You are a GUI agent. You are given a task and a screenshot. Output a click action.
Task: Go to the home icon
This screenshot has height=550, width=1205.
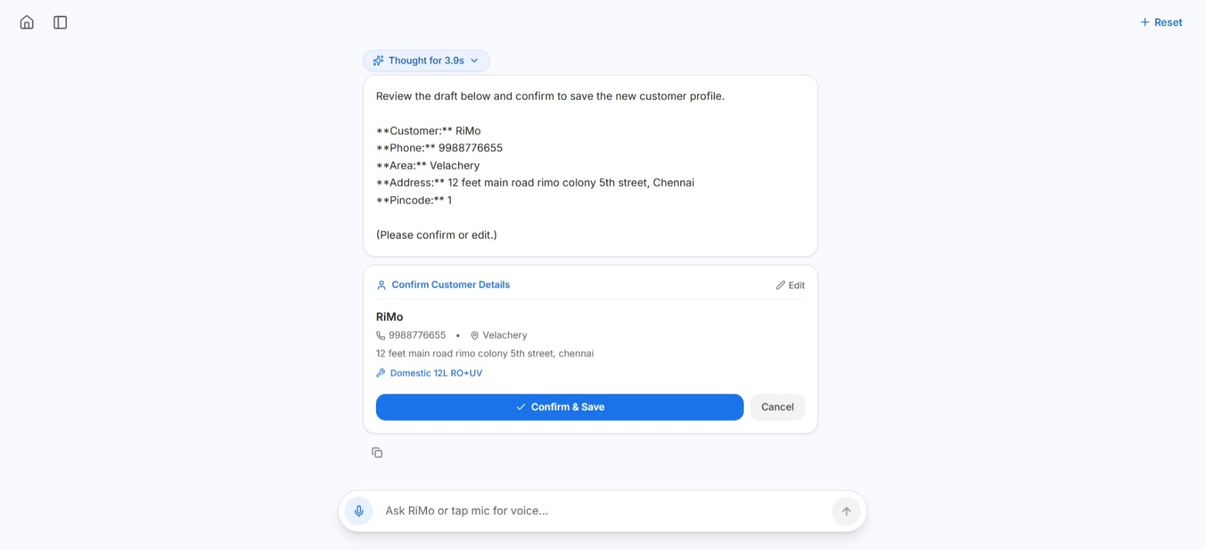[27, 23]
